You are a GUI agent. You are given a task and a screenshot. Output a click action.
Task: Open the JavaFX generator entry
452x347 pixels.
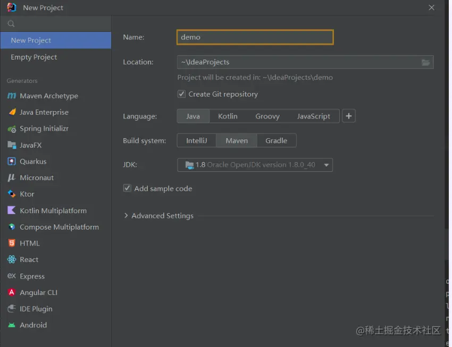[30, 145]
